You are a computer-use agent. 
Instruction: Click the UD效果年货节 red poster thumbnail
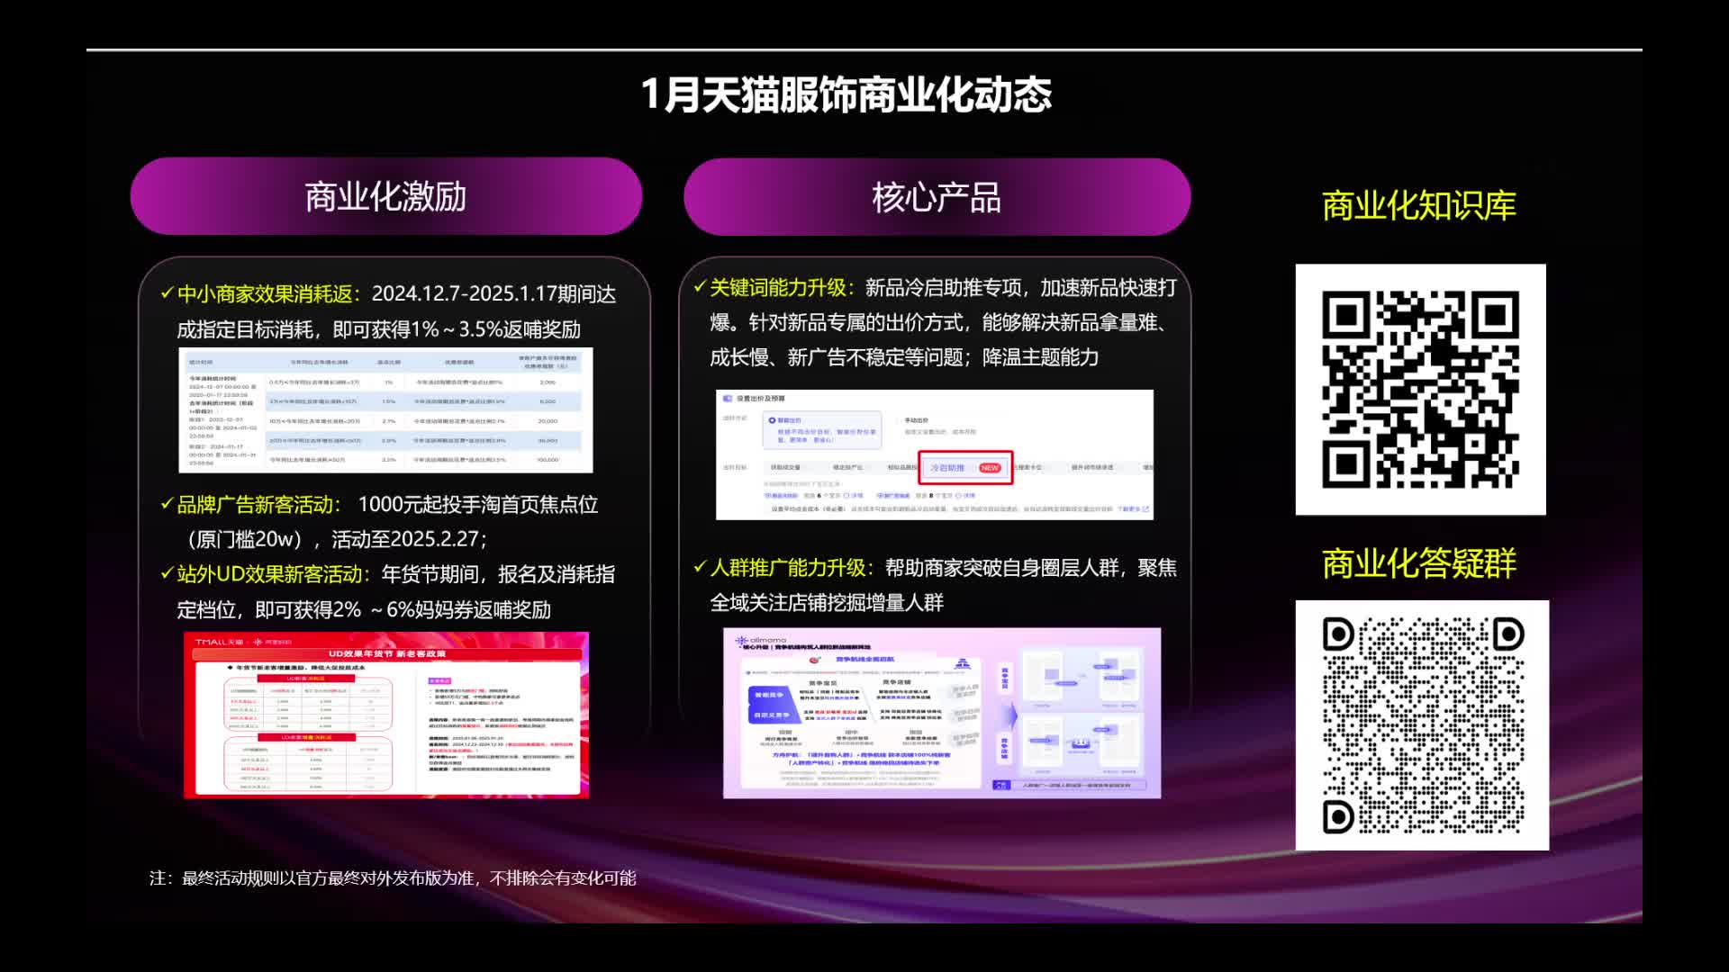385,715
